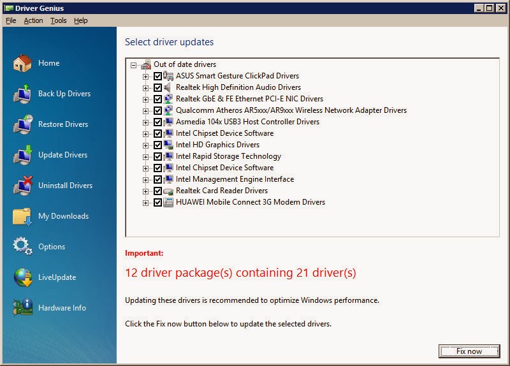The height and width of the screenshot is (366, 510).
Task: Click the Uninstall Drivers icon
Action: pos(22,186)
